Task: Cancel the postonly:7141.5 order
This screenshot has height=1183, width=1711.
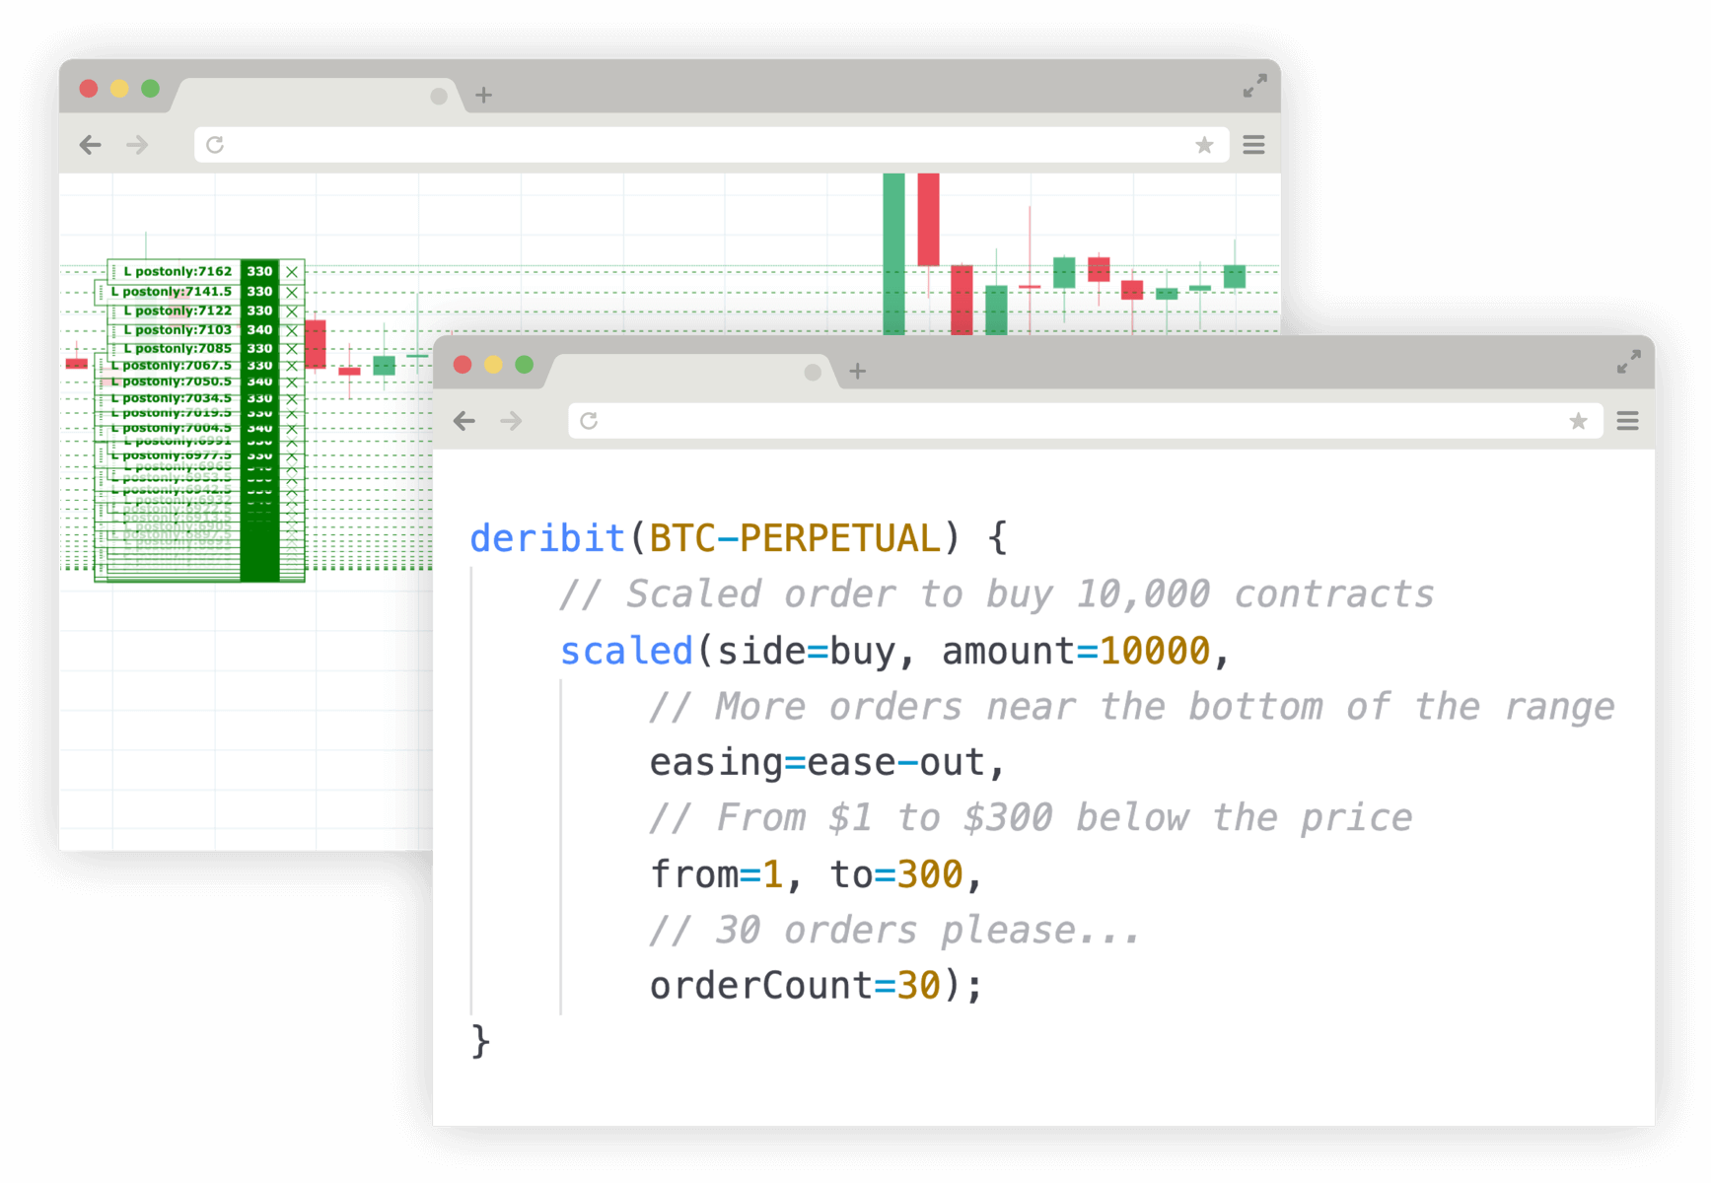Action: tap(292, 292)
